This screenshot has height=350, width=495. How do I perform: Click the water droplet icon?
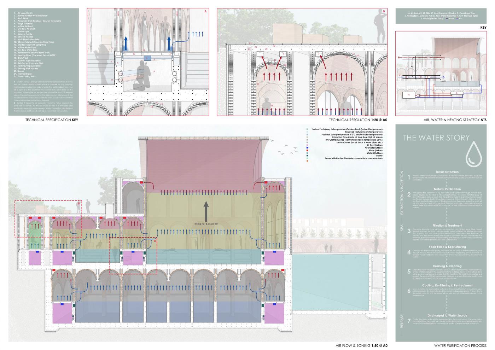(474, 154)
